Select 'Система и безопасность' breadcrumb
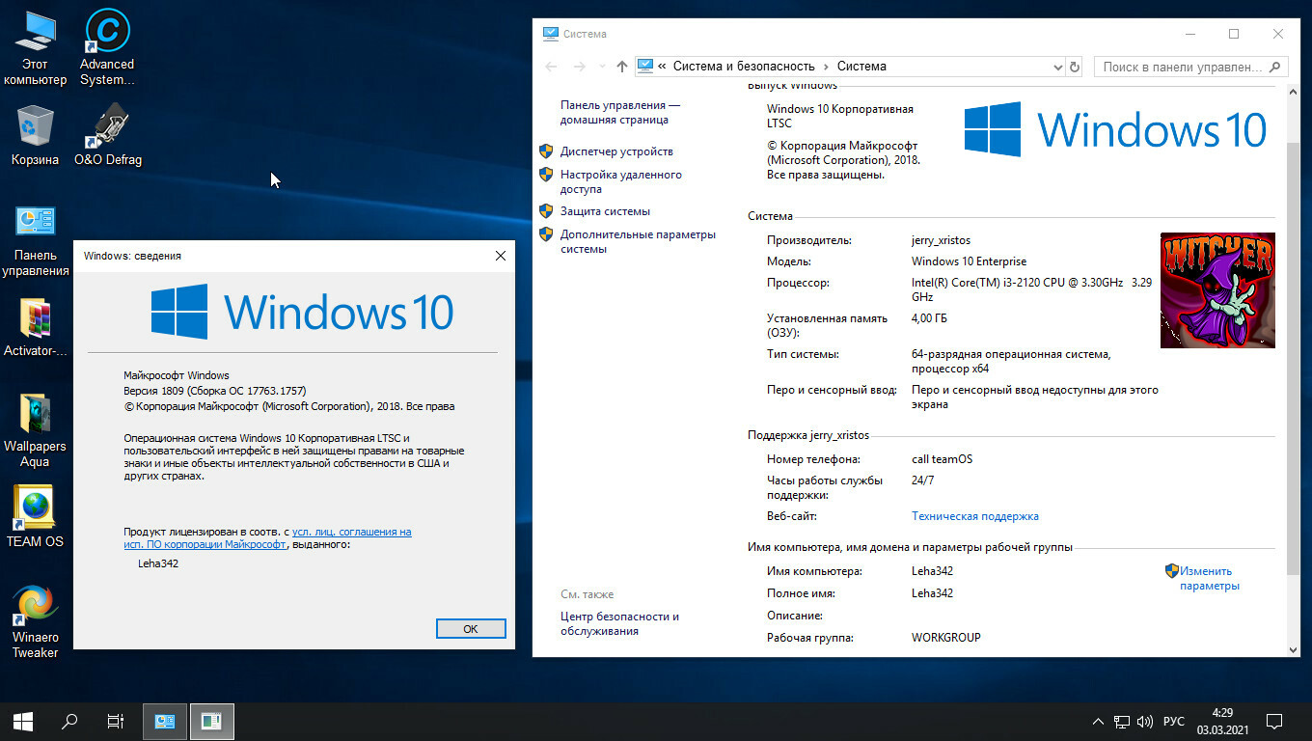The height and width of the screenshot is (741, 1312). coord(743,67)
